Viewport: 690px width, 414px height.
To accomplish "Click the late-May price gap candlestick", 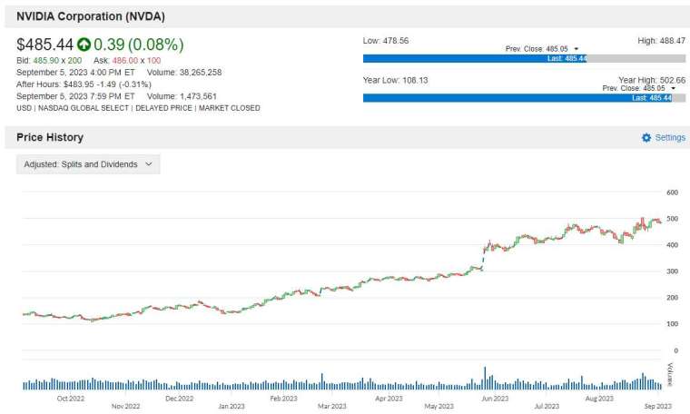I will click(483, 260).
